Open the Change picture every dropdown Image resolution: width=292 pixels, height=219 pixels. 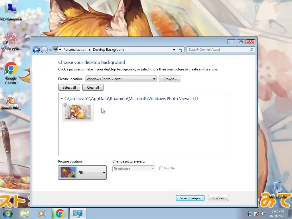point(134,169)
